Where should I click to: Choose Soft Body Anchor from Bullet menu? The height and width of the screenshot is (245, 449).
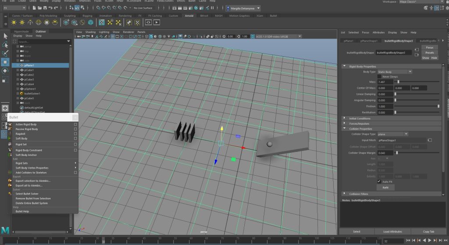point(26,155)
